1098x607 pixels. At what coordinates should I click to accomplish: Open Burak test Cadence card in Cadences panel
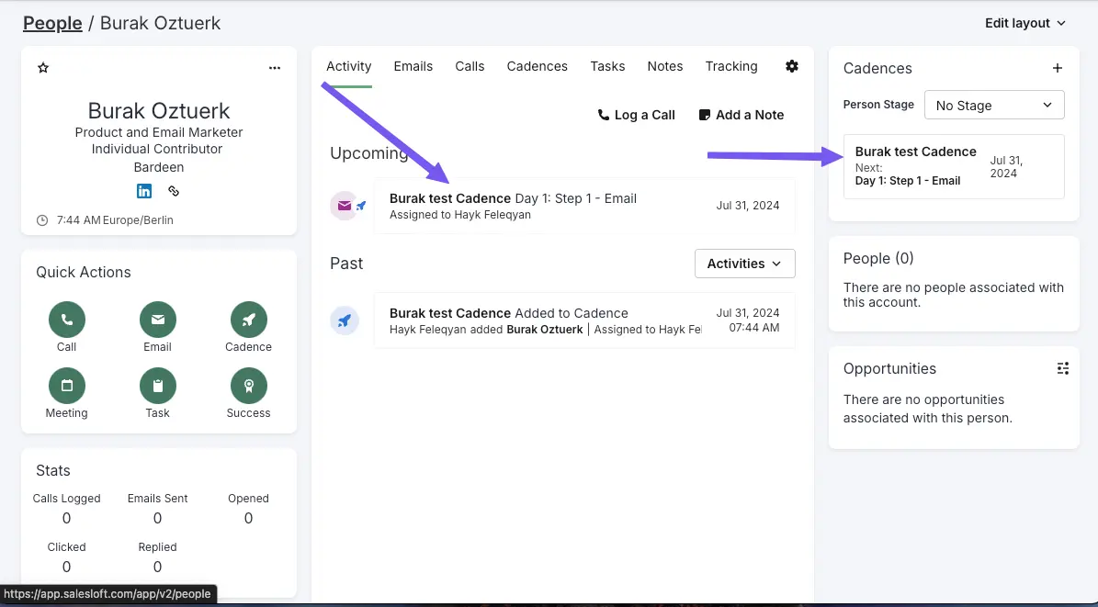[954, 166]
